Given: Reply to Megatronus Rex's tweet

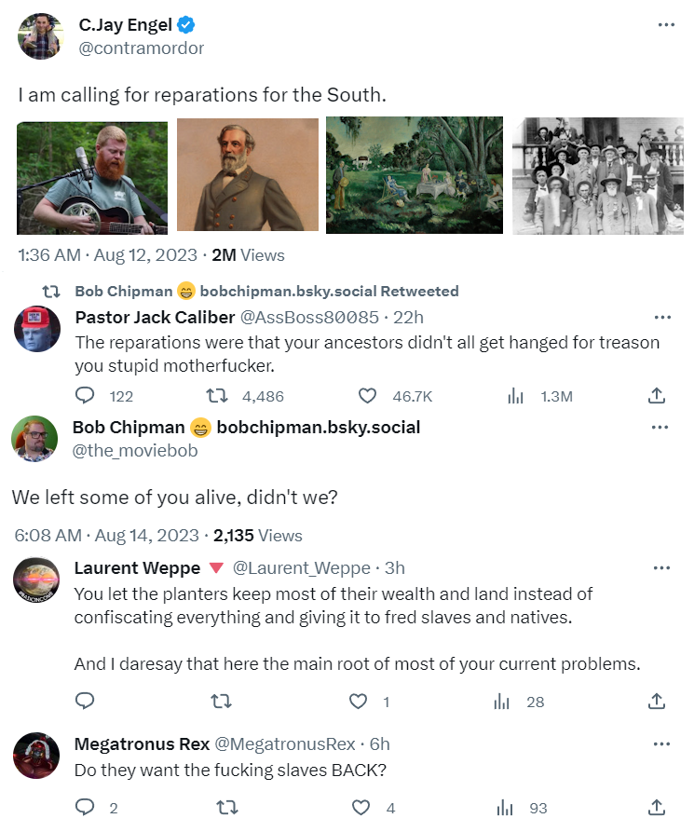Looking at the screenshot, I should coord(86,808).
